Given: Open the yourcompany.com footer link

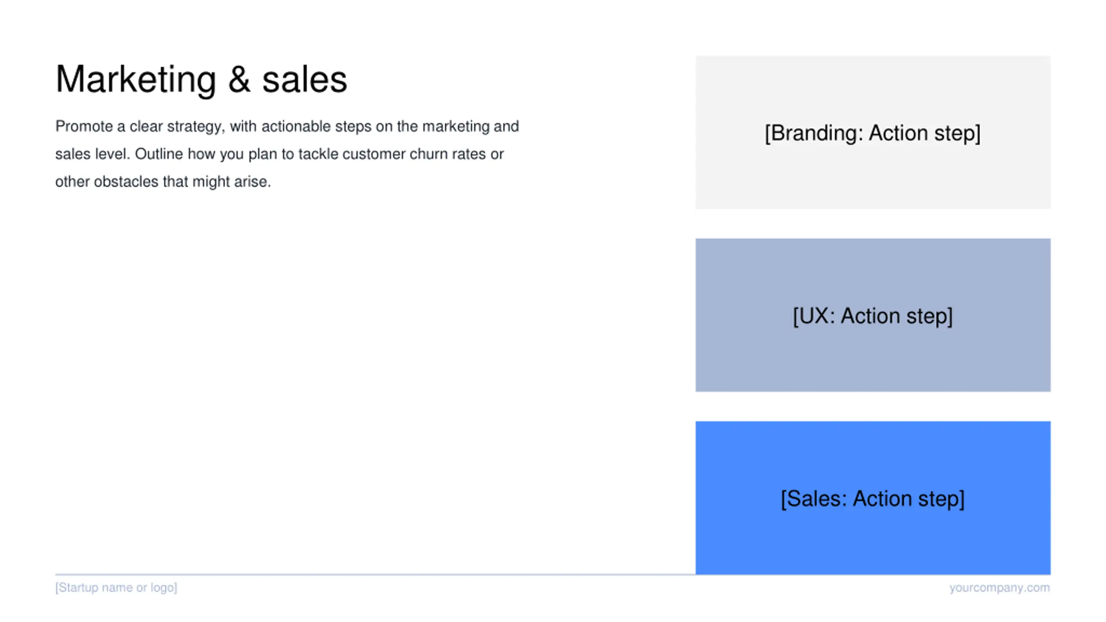Looking at the screenshot, I should 999,587.
